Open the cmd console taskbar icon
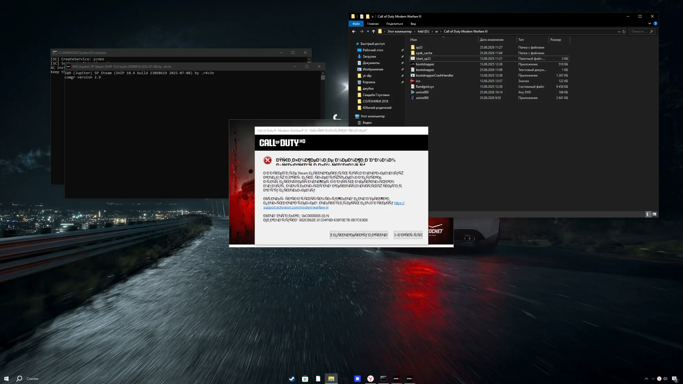The width and height of the screenshot is (683, 384). coord(383,379)
